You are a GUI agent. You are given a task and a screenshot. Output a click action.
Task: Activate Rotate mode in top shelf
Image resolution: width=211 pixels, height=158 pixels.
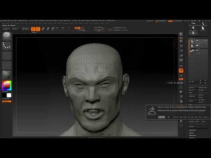(x=53, y=29)
